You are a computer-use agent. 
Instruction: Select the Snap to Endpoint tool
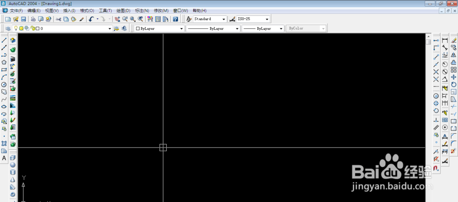tap(436, 57)
